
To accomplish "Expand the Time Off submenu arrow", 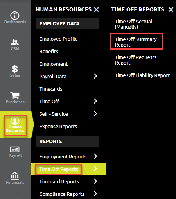I will click(x=95, y=101).
